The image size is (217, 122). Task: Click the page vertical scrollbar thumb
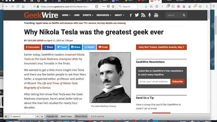209,15
